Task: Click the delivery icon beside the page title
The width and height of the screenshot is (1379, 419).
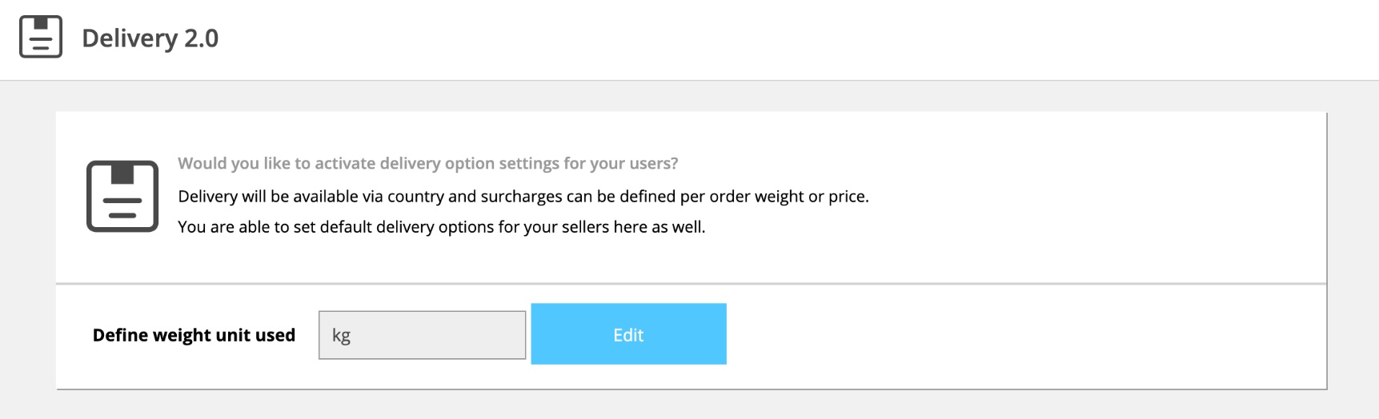Action: (x=41, y=37)
